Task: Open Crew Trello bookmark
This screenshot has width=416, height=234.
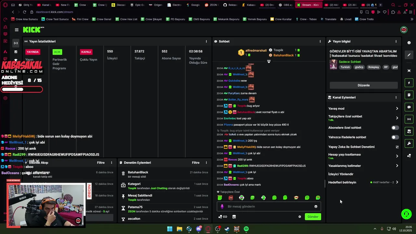Action: [364, 19]
